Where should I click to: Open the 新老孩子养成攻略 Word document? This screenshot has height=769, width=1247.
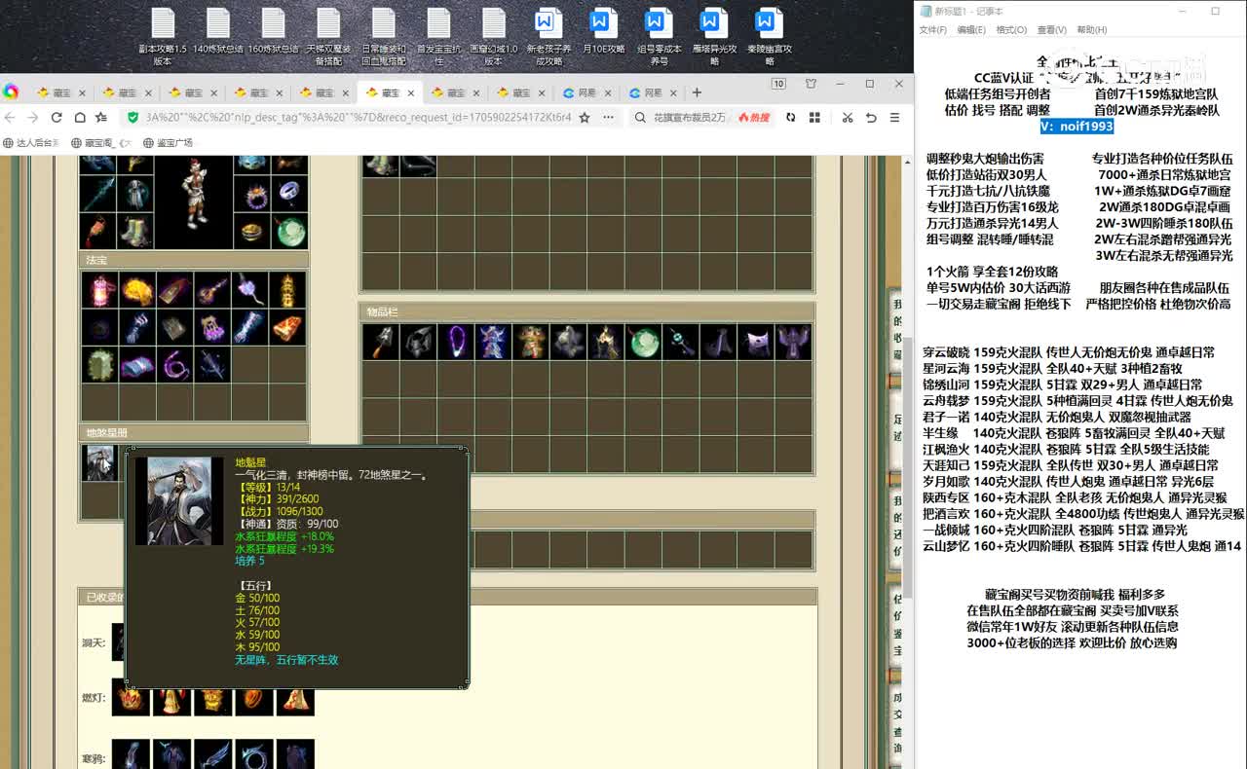pos(549,37)
